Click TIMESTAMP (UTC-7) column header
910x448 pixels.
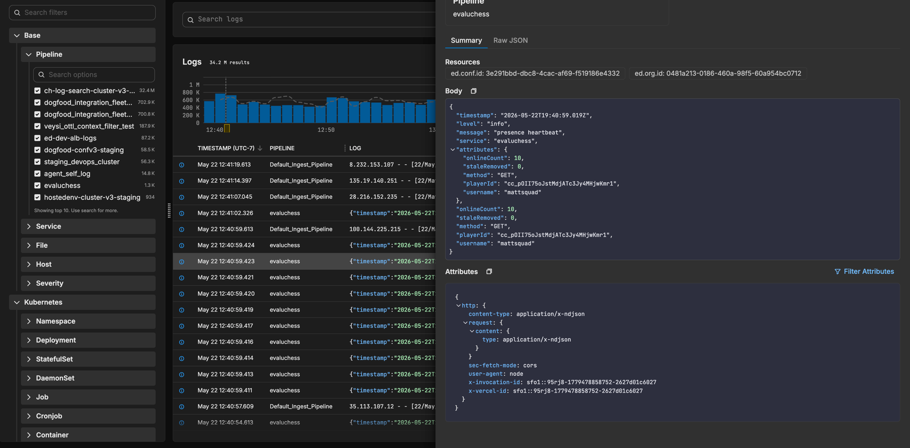(226, 148)
